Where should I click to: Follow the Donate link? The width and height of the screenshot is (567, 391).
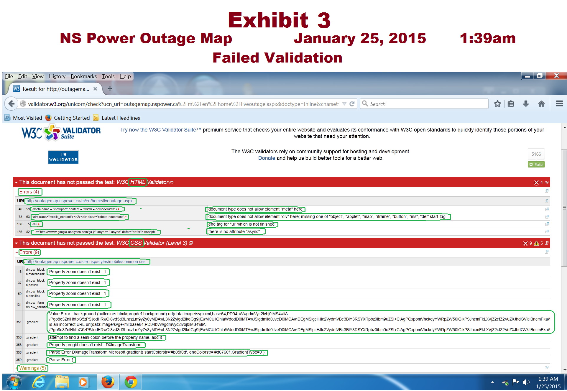coord(267,158)
